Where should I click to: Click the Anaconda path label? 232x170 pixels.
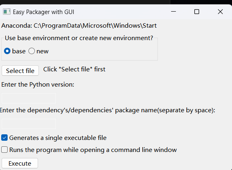click(x=79, y=26)
